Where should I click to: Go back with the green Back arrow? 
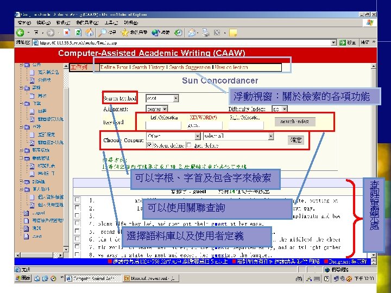20,33
